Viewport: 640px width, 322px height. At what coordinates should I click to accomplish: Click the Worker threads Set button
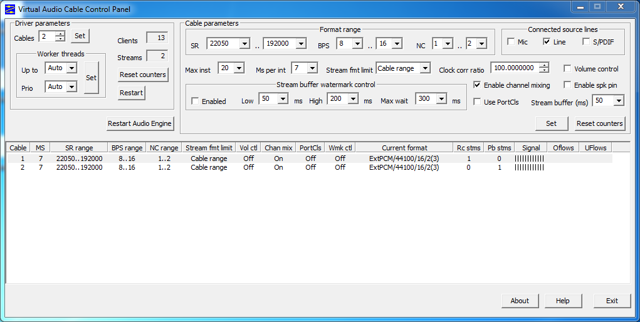[x=92, y=78]
